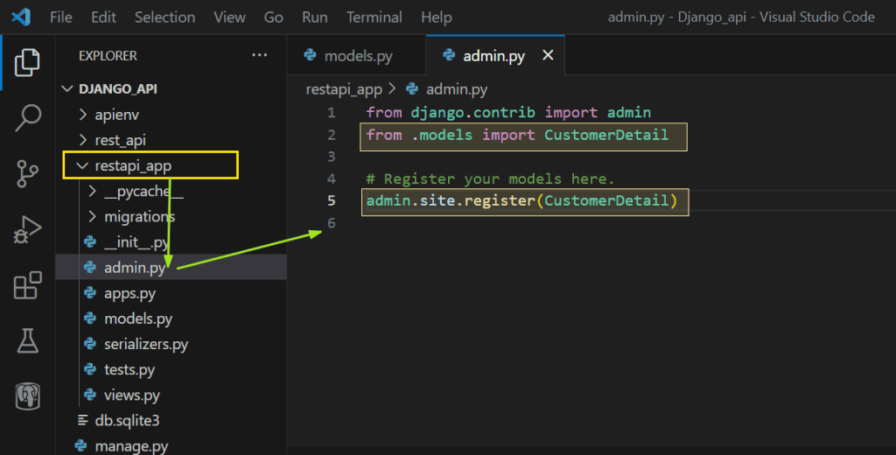The width and height of the screenshot is (896, 455).
Task: Click Python icon in breadcrumb admin.py
Action: pyautogui.click(x=412, y=89)
